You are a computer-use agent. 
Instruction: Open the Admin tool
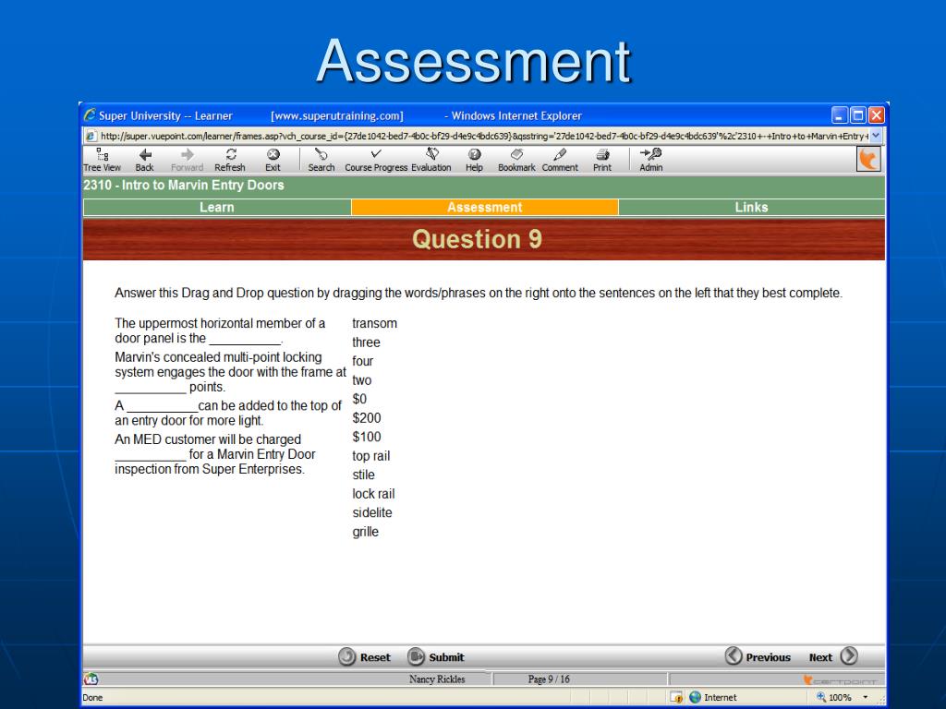pyautogui.click(x=651, y=161)
